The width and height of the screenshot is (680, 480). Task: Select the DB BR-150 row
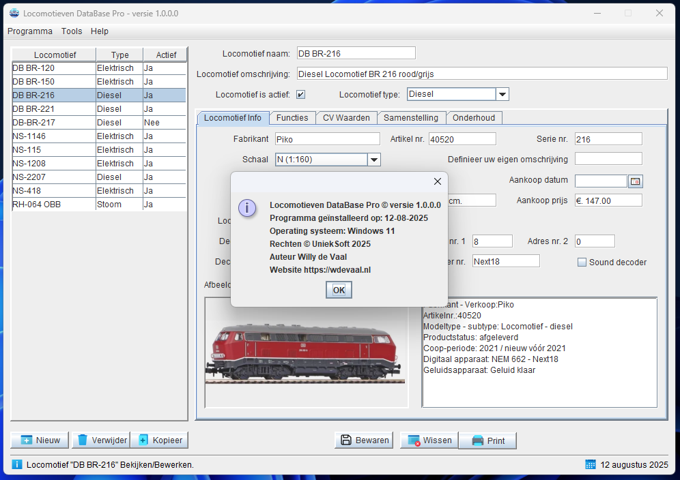pyautogui.click(x=99, y=81)
